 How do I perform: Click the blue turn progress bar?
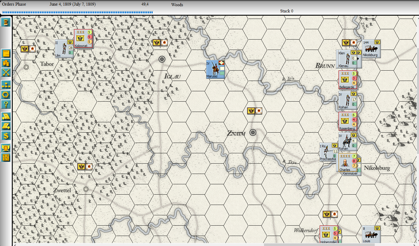[x=78, y=12]
